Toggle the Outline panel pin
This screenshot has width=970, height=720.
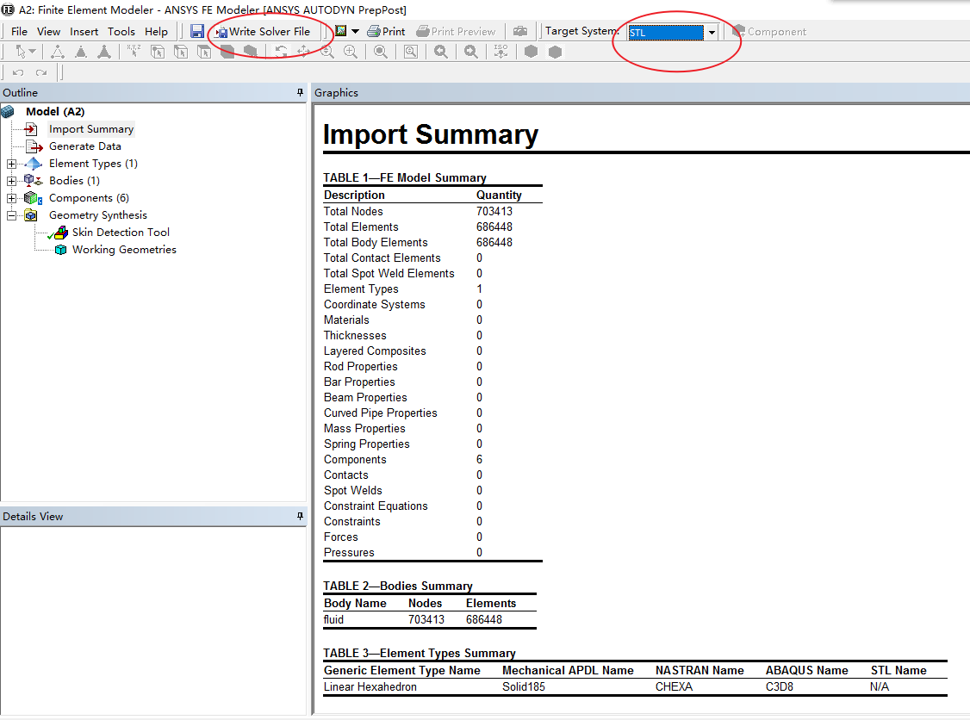[300, 92]
